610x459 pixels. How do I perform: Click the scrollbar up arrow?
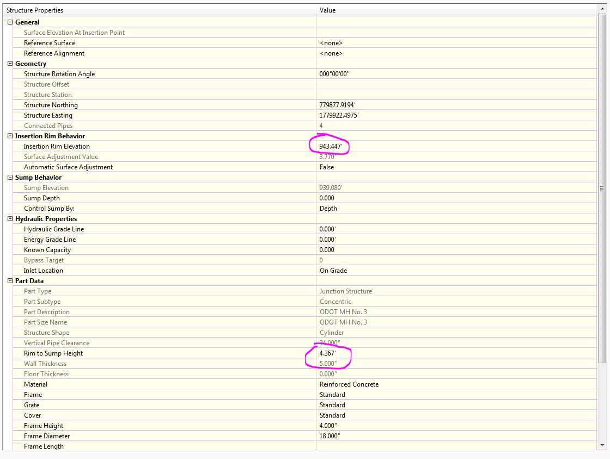pyautogui.click(x=602, y=9)
